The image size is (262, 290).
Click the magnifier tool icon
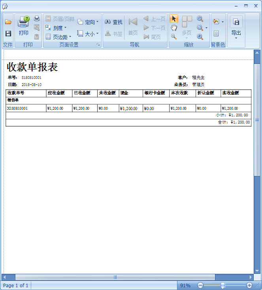tap(174, 37)
